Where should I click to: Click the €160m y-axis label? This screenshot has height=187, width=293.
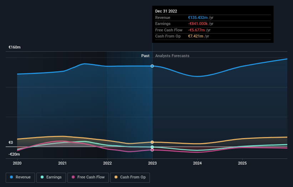click(x=15, y=47)
